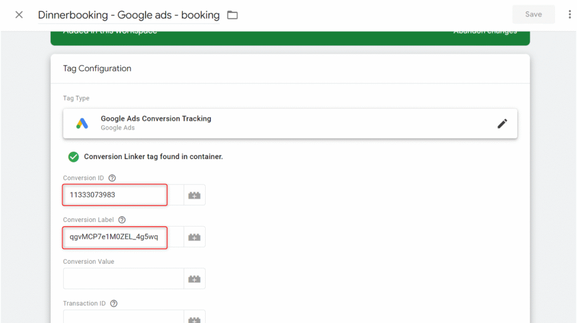Show help for Conversion Label

(122, 220)
